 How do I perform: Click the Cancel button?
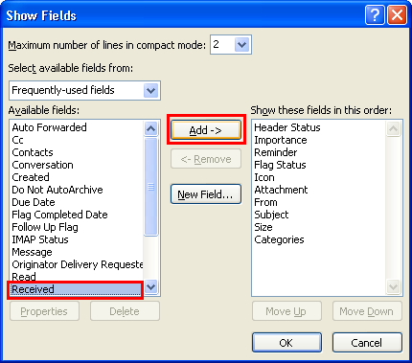click(x=367, y=343)
